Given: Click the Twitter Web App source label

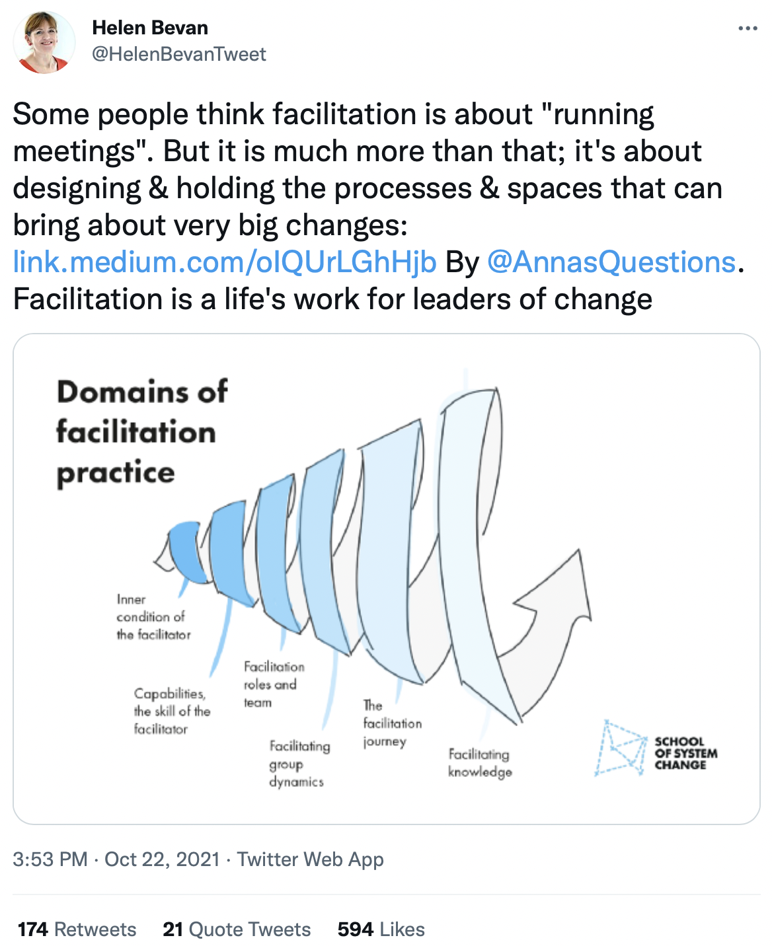Looking at the screenshot, I should click(x=311, y=859).
